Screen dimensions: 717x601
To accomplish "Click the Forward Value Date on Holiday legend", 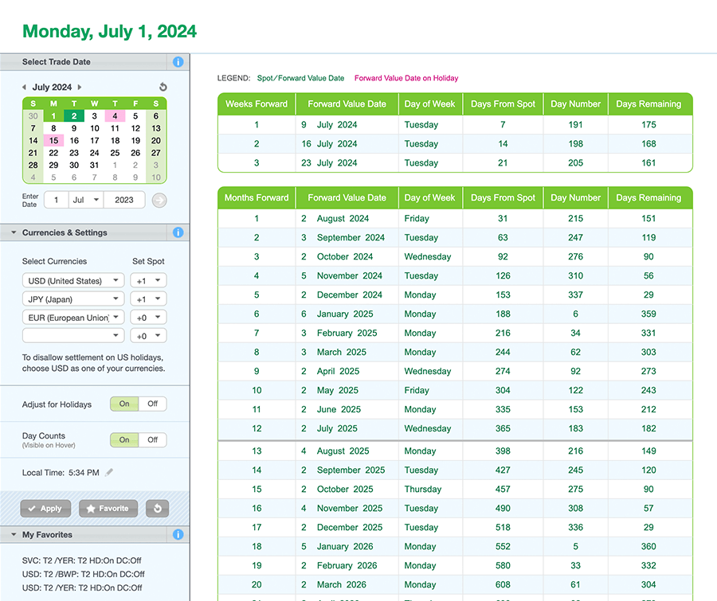I will 406,78.
